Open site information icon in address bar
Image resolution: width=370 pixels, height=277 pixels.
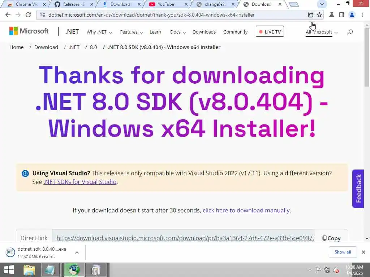point(43,15)
